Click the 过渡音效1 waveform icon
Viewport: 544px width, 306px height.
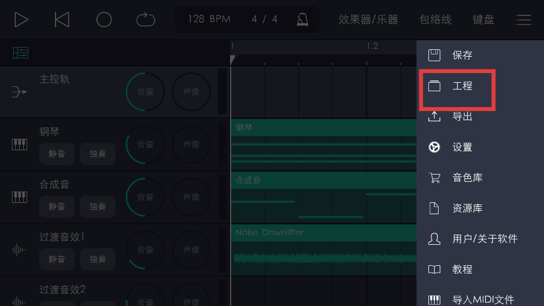19,250
